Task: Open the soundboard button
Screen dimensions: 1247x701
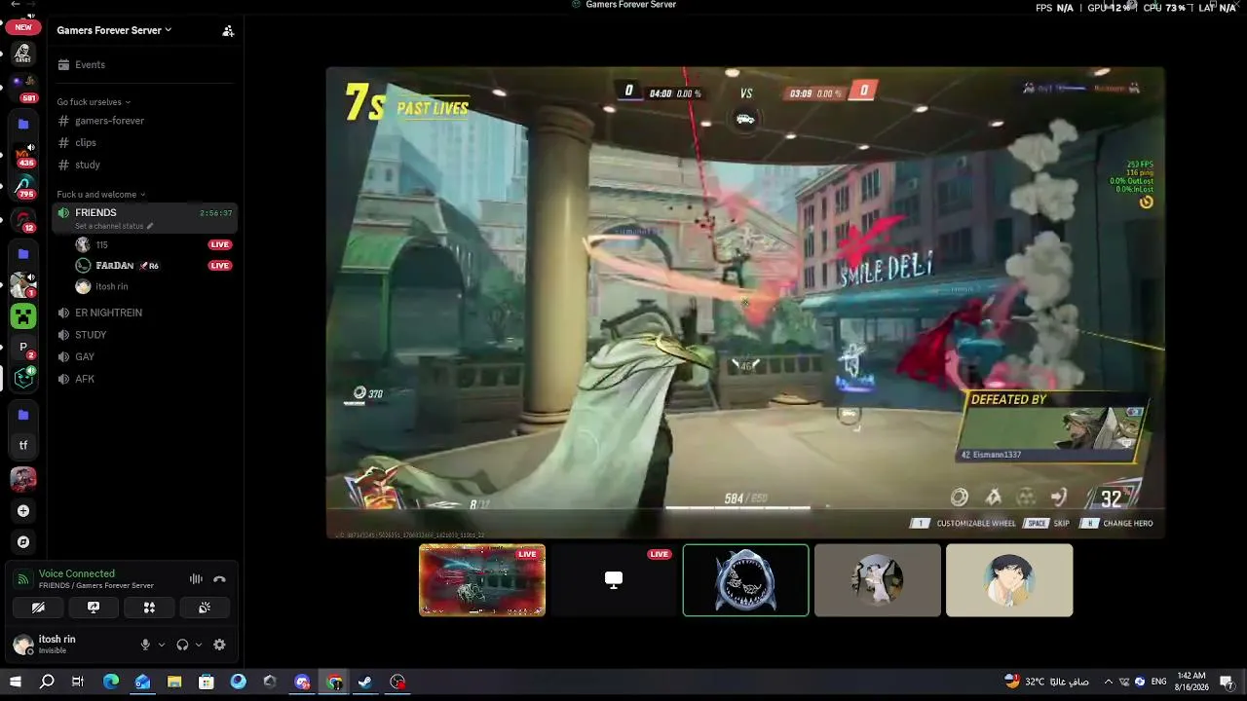Action: coord(205,608)
